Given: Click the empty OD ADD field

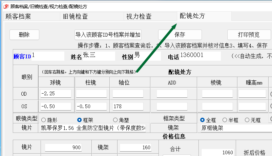Looking at the screenshot, I should 172,94.
